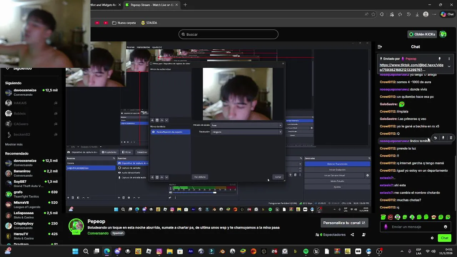This screenshot has height=257, width=457.
Task: Open new browser tab
Action: 185,5
